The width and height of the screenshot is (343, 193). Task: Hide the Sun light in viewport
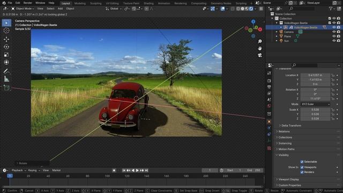334,41
